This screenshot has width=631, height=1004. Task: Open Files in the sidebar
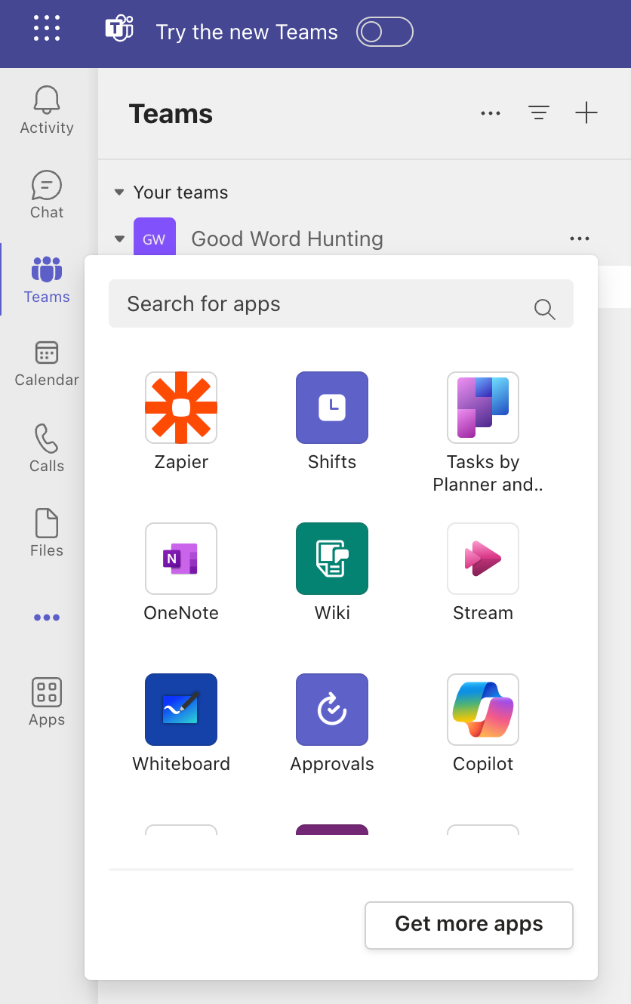(x=47, y=533)
